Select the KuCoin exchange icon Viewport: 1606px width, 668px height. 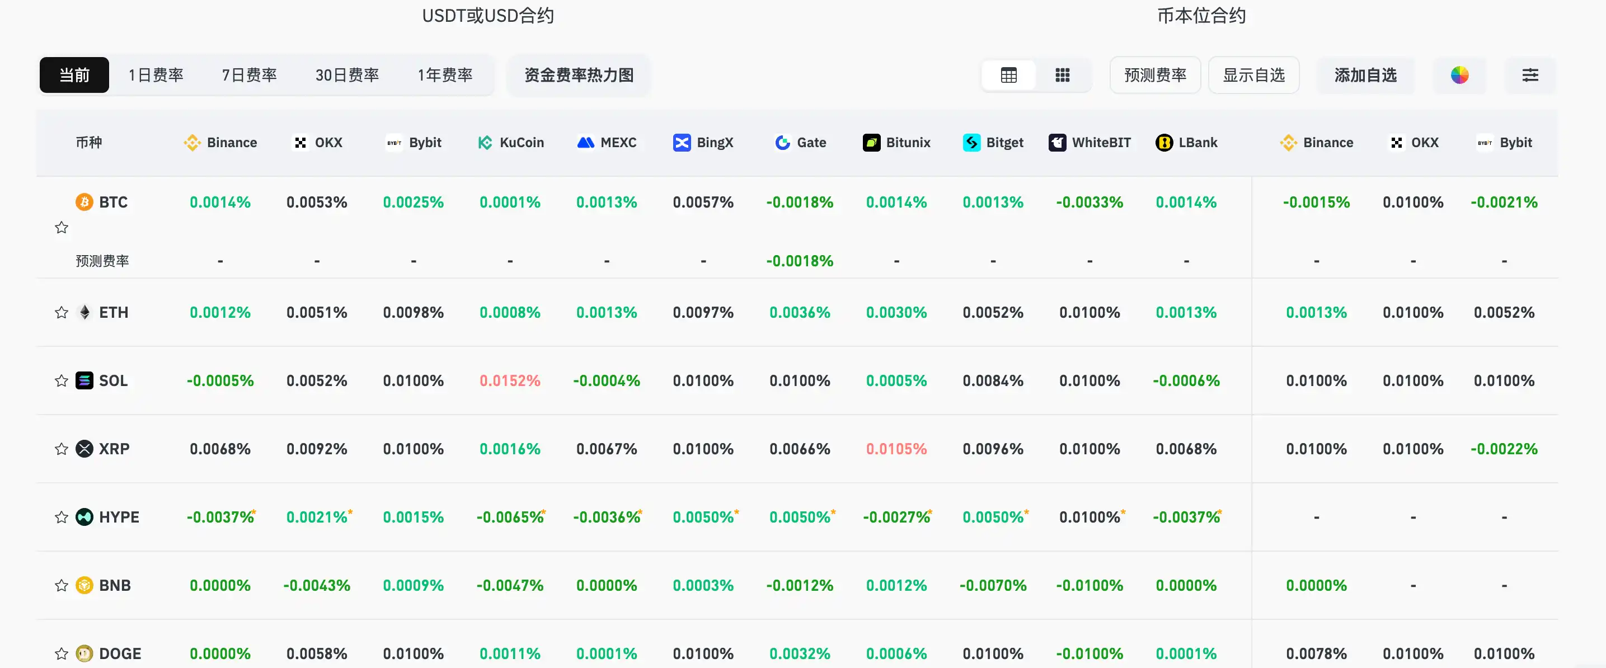(485, 142)
